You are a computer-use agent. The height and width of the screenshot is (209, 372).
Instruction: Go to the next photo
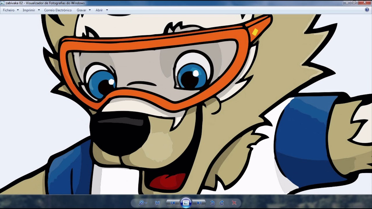[199, 203]
